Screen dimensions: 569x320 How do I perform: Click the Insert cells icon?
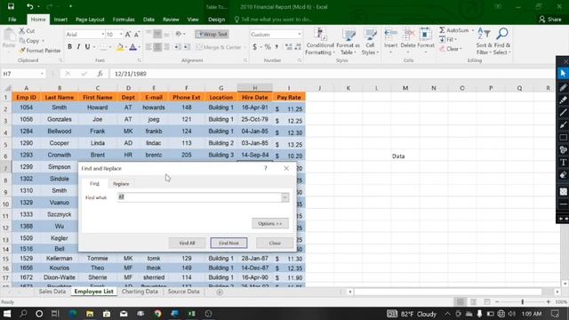pos(390,36)
